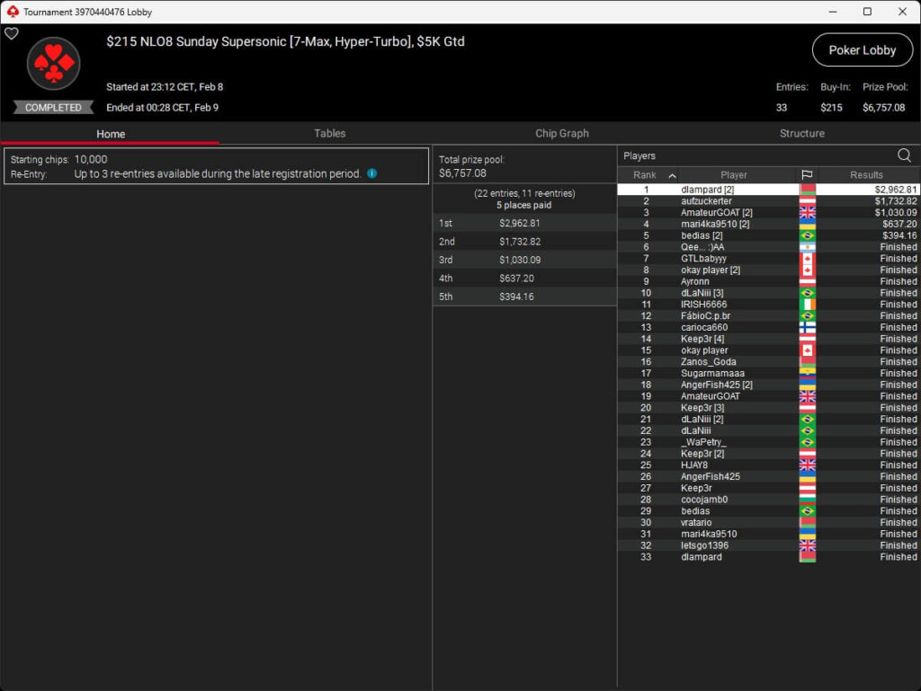Select the aufzuckerter row in the Players list
Image resolution: width=921 pixels, height=691 pixels.
point(706,201)
